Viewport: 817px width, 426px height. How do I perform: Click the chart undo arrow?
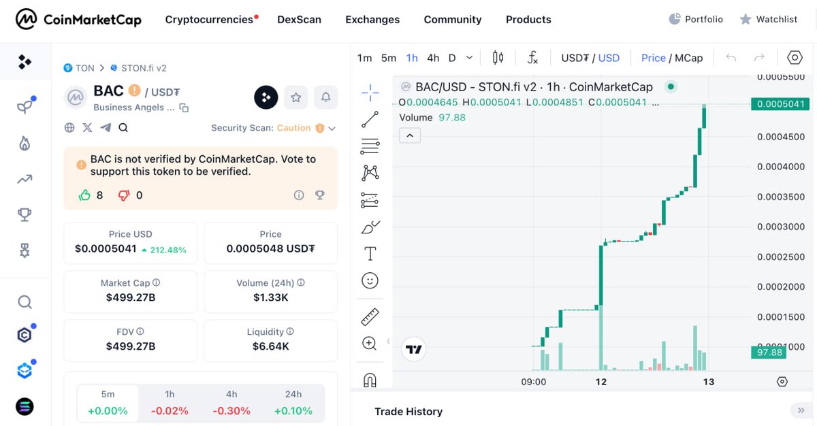(731, 58)
